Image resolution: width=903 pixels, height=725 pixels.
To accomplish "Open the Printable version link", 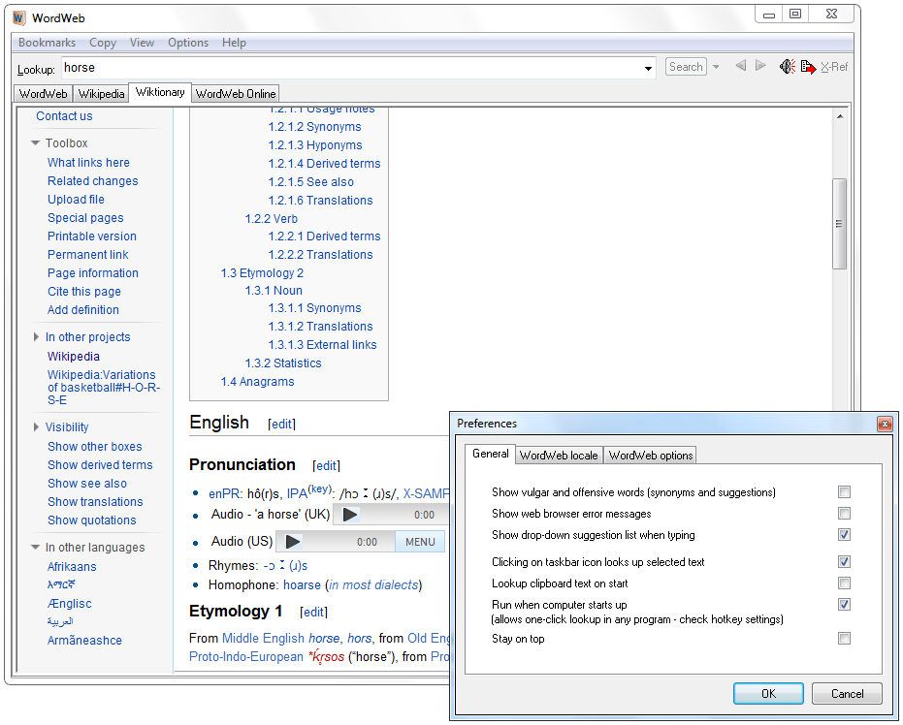I will (x=92, y=236).
